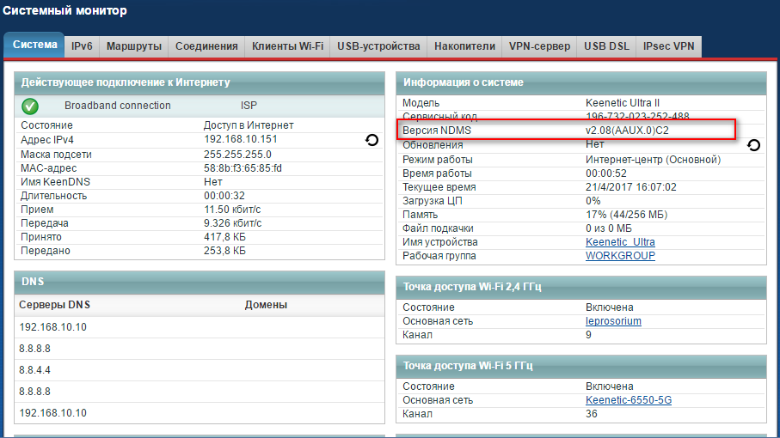Image resolution: width=780 pixels, height=438 pixels.
Task: Click the Серверы DNS column header
Action: (53, 305)
